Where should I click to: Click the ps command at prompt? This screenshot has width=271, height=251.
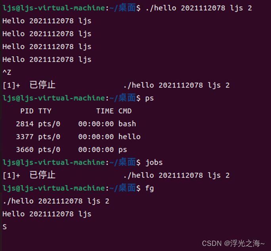pyautogui.click(x=149, y=98)
